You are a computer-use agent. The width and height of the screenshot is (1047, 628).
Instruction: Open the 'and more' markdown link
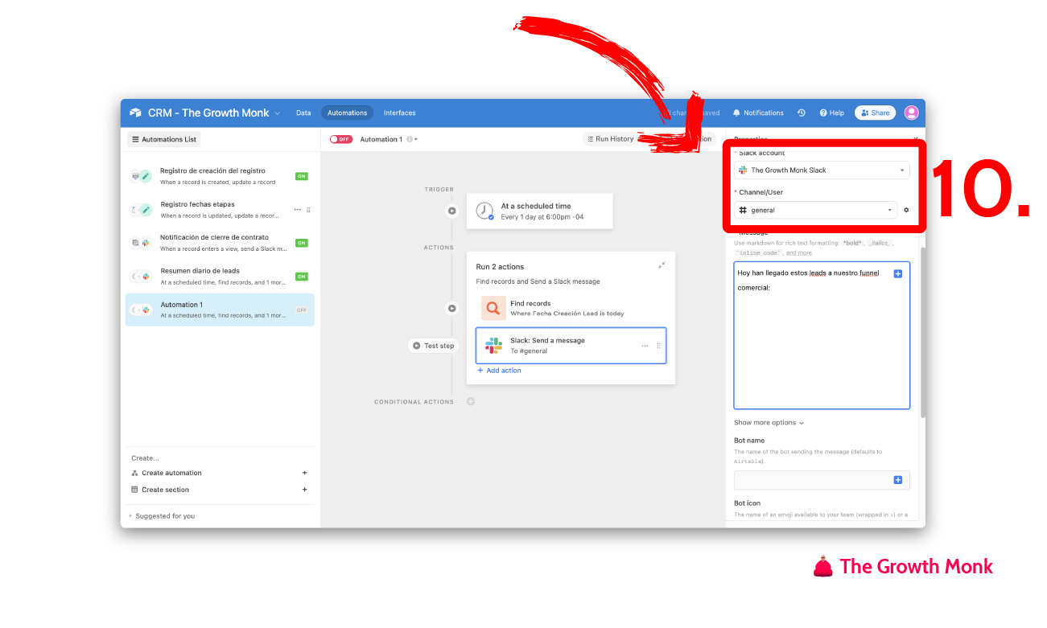(799, 252)
